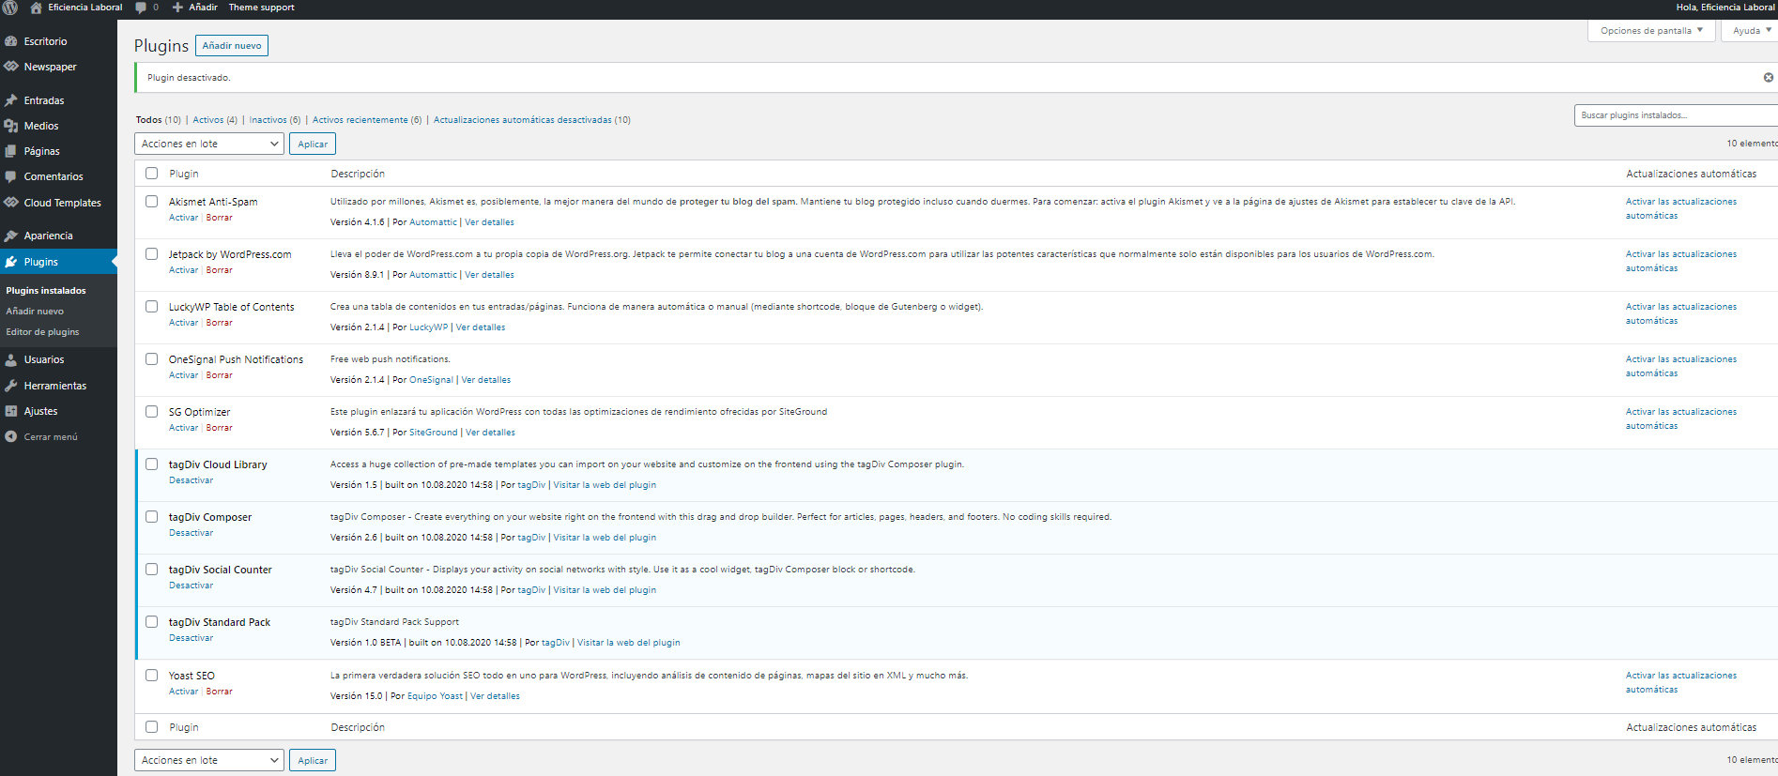Deactivate the tagDiv Cloud Library plugin
Screen dimensions: 1778x776
[191, 480]
